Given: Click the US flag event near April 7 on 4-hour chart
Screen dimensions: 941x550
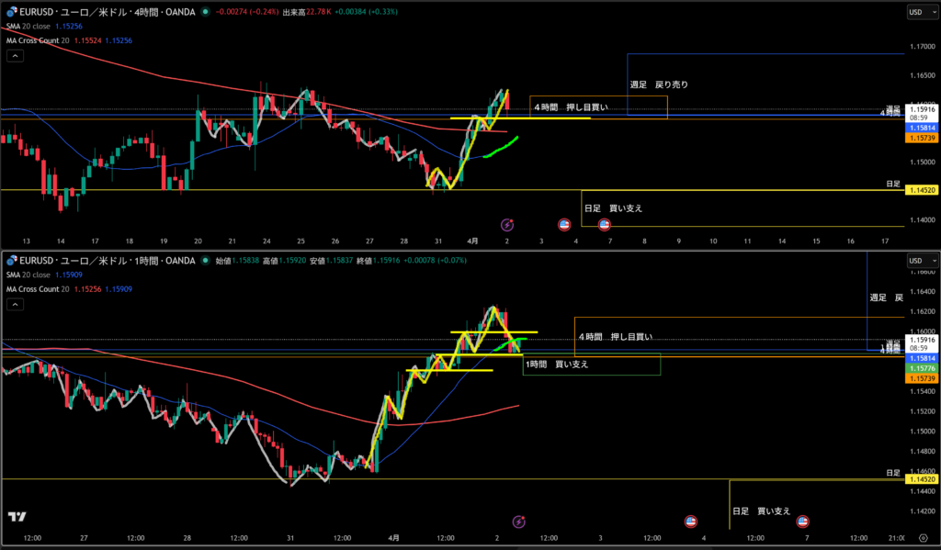Looking at the screenshot, I should pyautogui.click(x=605, y=224).
